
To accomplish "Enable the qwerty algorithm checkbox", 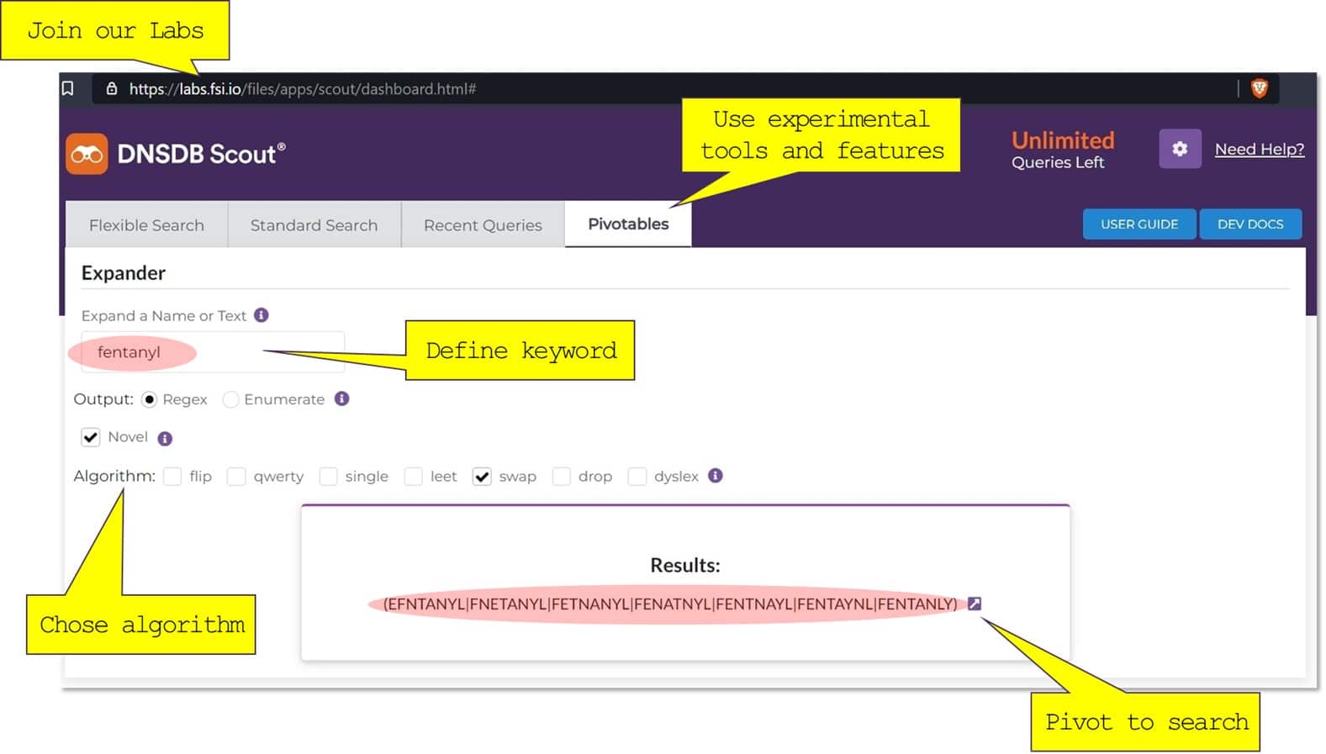I will (x=236, y=477).
